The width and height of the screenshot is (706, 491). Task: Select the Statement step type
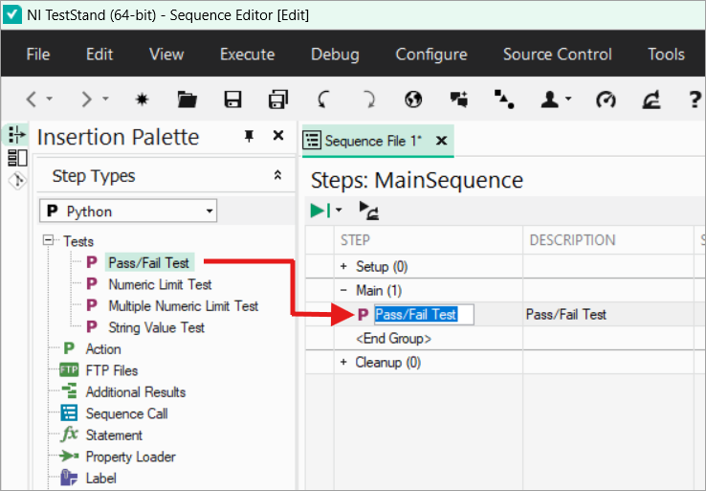point(114,435)
